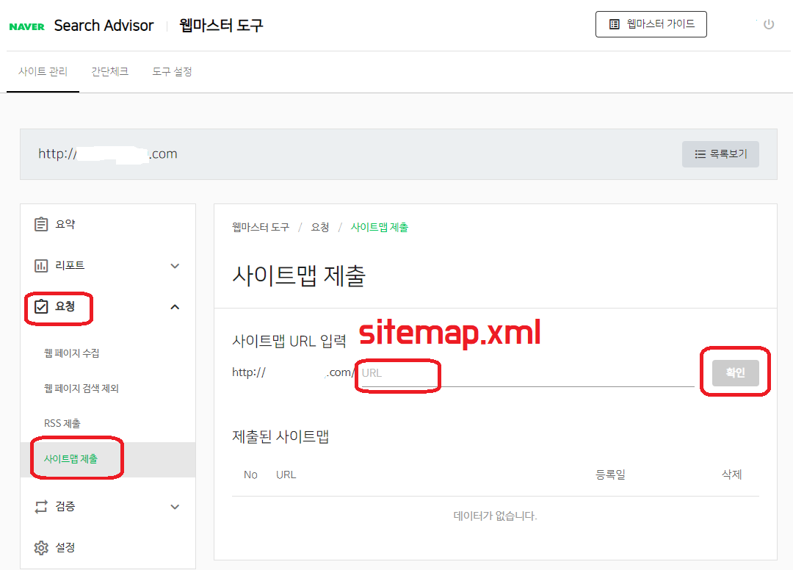Expand the 리포트 section chevron
Screen dimensions: 793x570
click(x=175, y=266)
